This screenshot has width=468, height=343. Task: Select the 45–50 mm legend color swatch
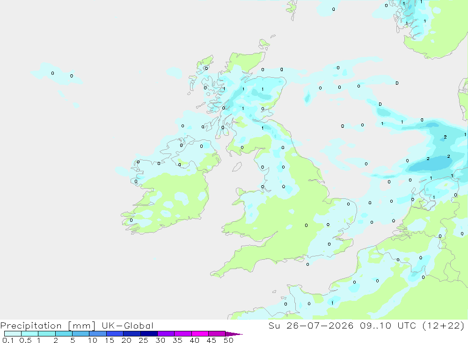pyautogui.click(x=217, y=334)
